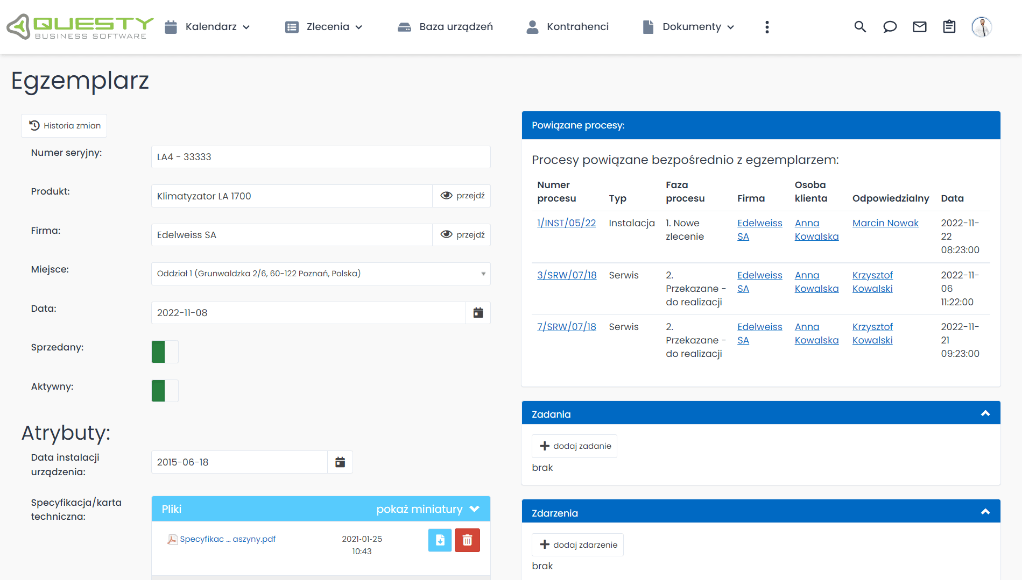1022x580 pixels.
Task: Collapse the Zadania panel
Action: pos(985,413)
